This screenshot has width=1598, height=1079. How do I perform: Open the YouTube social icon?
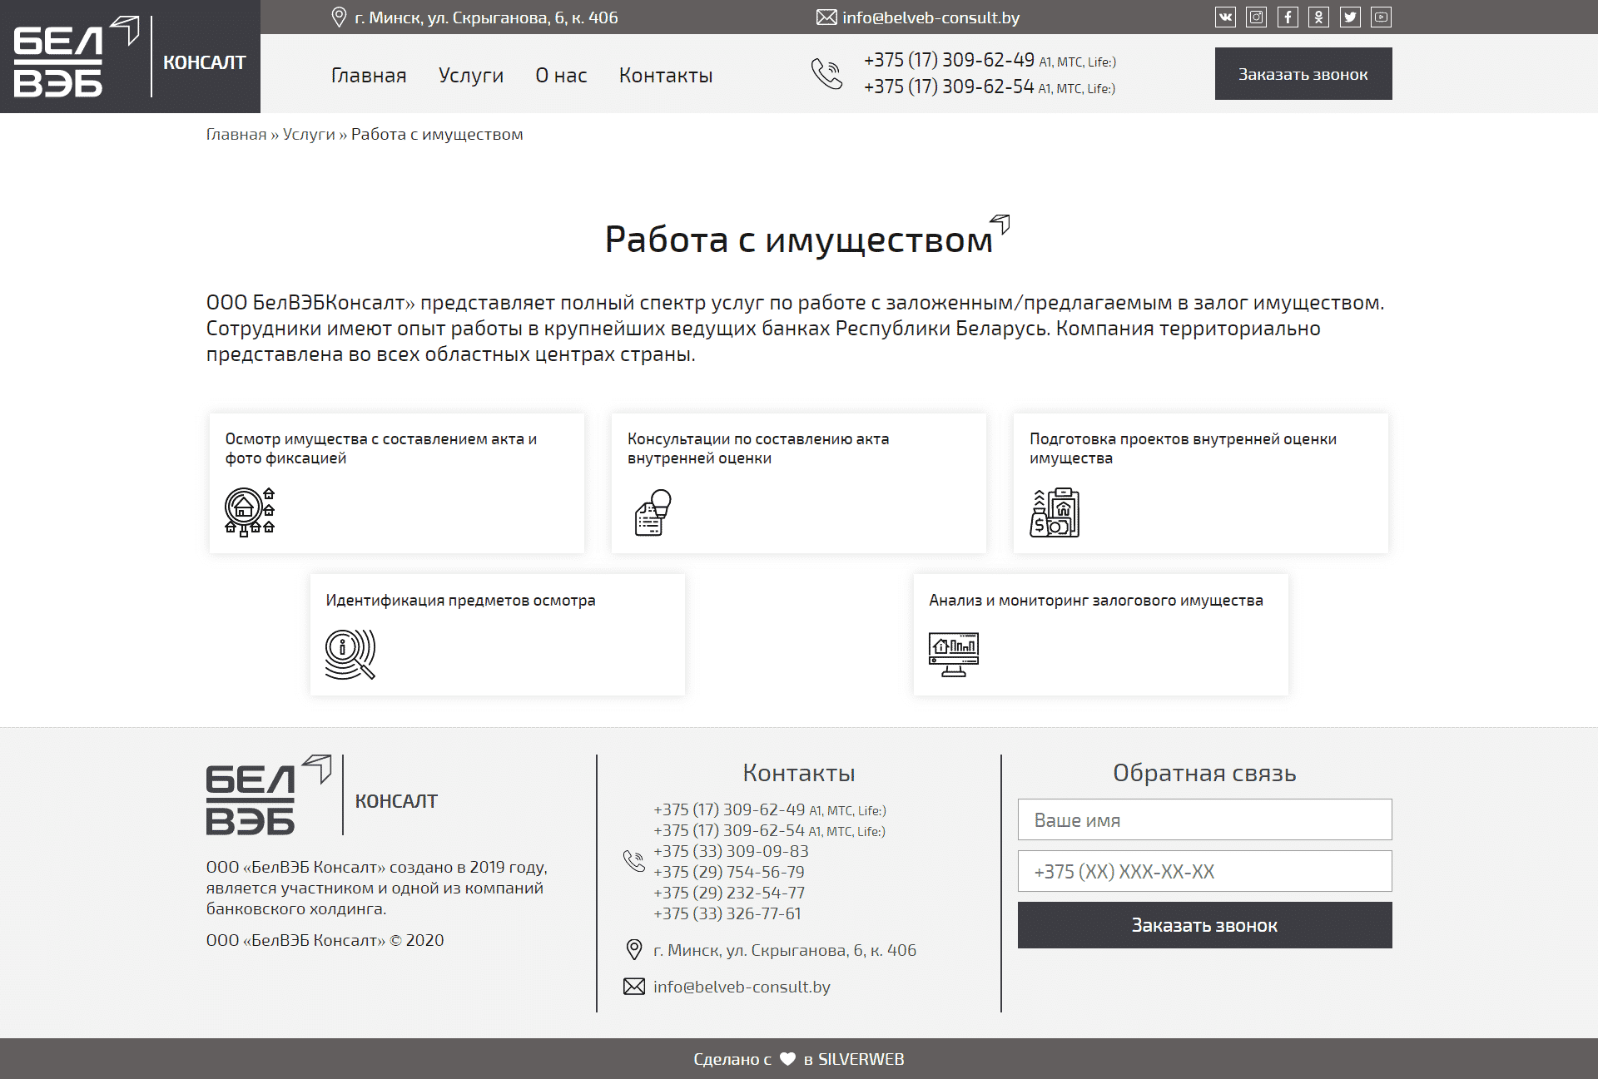coord(1381,17)
